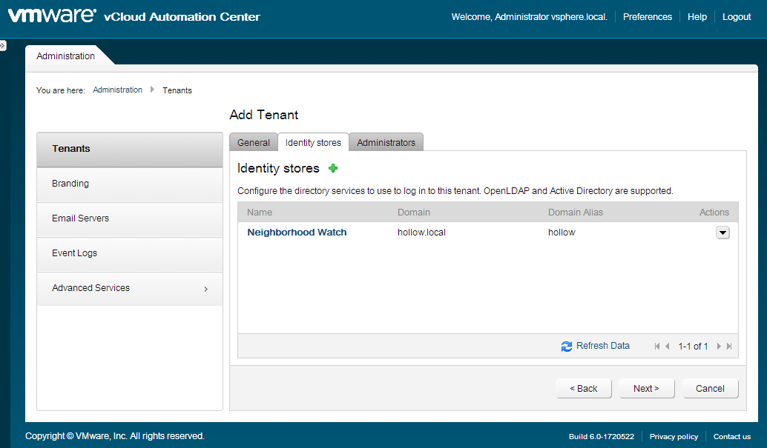Expand the collapsed left side panel handle

coord(3,46)
